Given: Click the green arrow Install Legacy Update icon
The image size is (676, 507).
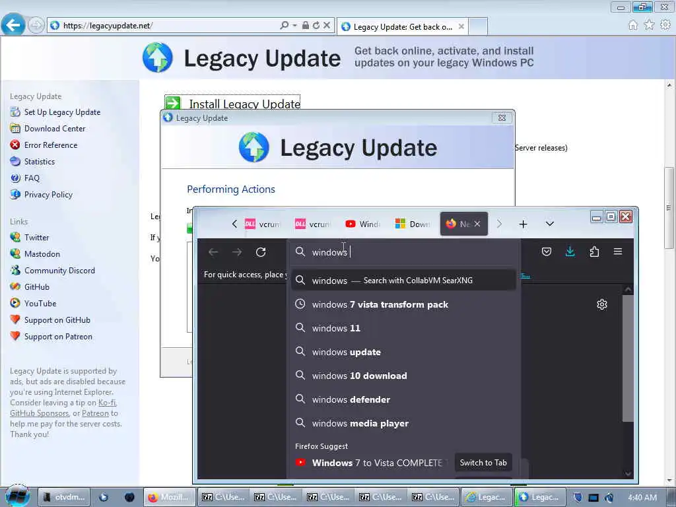Looking at the screenshot, I should pos(173,102).
